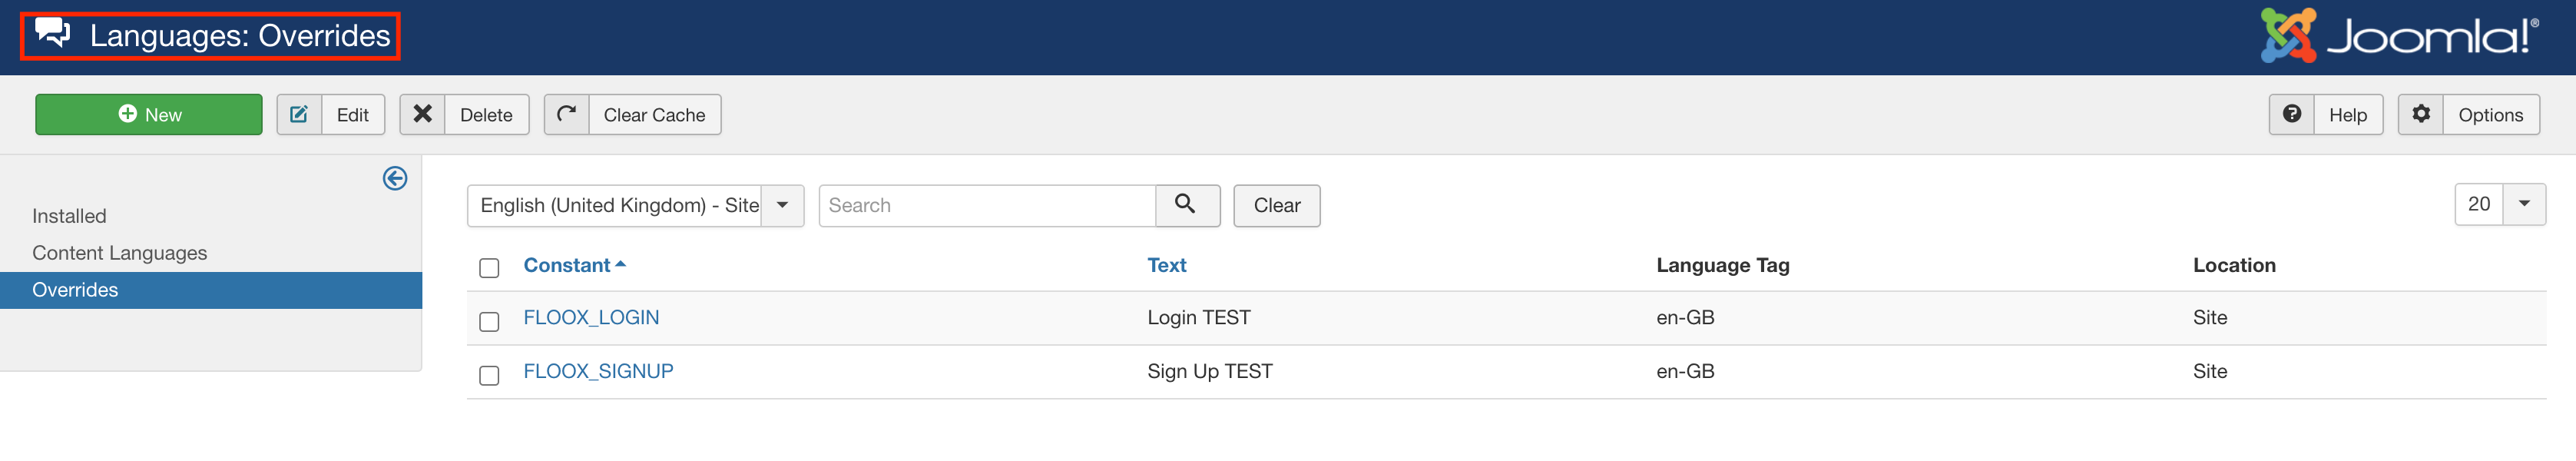Click the Options gear icon

(2420, 114)
